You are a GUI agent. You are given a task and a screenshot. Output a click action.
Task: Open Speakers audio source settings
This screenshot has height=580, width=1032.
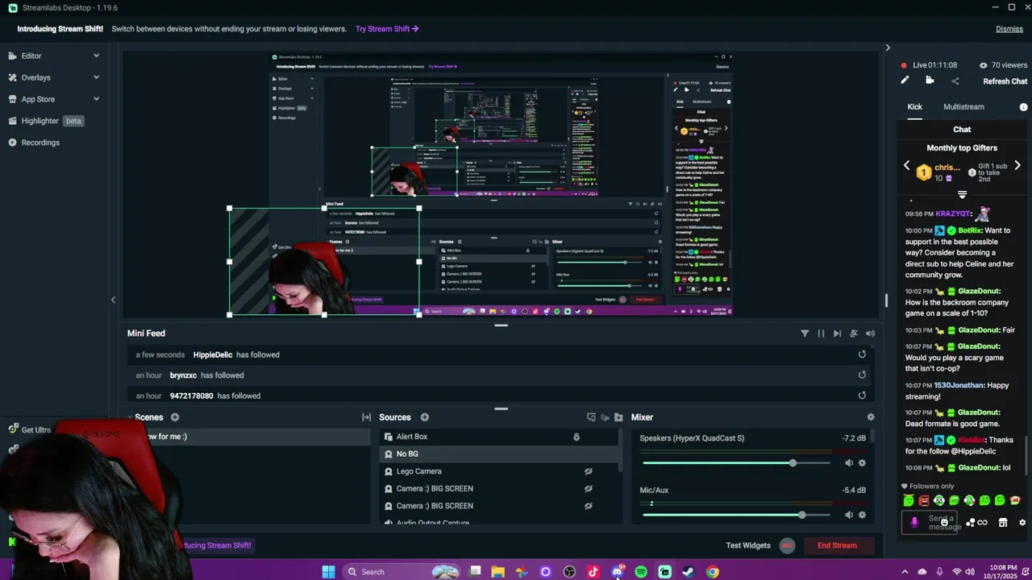862,463
